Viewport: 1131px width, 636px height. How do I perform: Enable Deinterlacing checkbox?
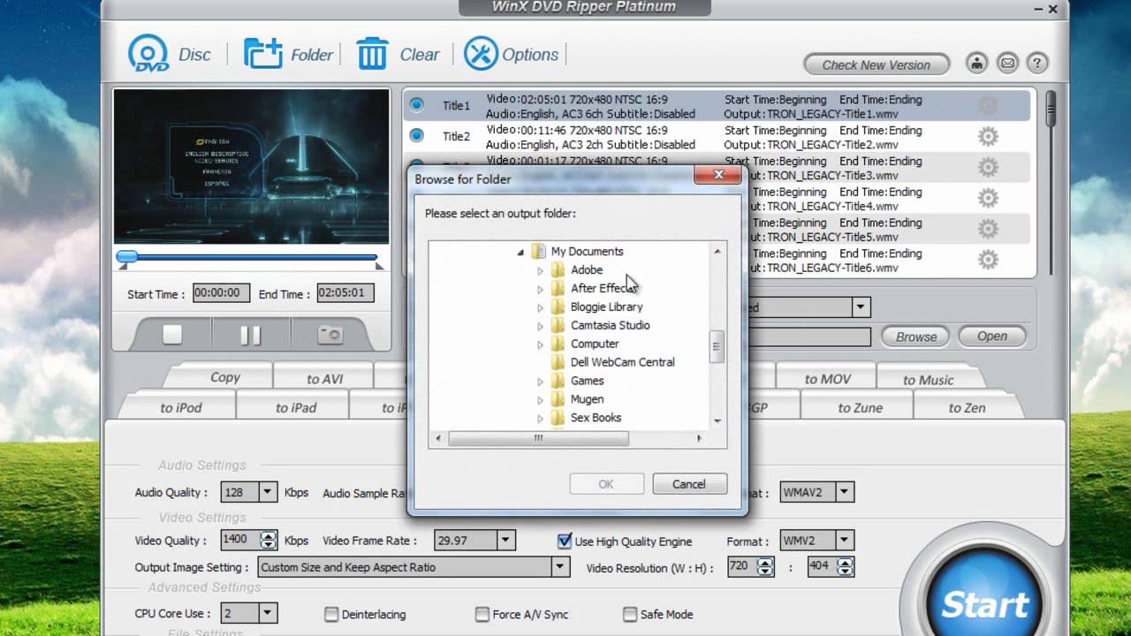pyautogui.click(x=331, y=614)
